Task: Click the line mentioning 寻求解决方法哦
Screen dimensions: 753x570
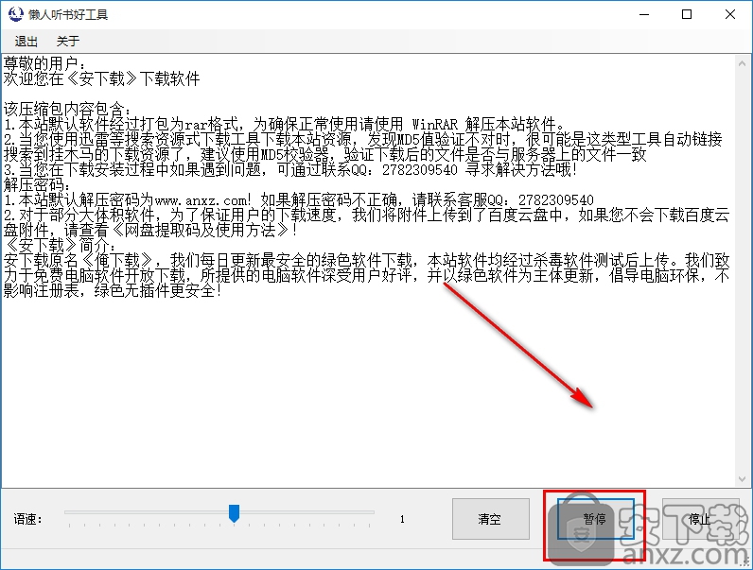Action: click(x=290, y=169)
